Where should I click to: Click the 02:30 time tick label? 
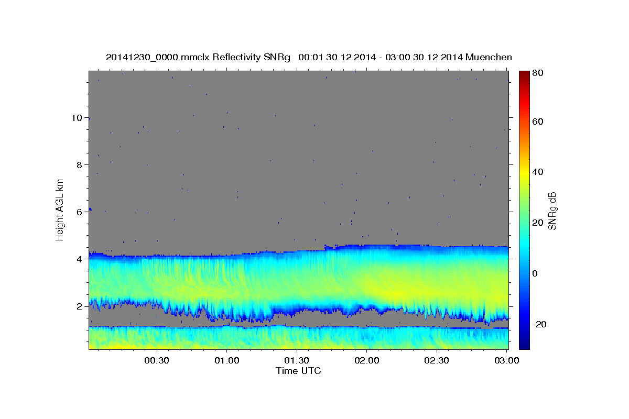pyautogui.click(x=437, y=361)
